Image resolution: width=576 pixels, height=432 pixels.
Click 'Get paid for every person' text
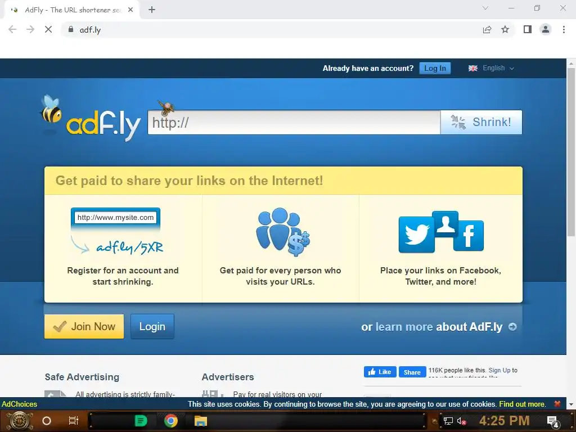click(x=280, y=276)
